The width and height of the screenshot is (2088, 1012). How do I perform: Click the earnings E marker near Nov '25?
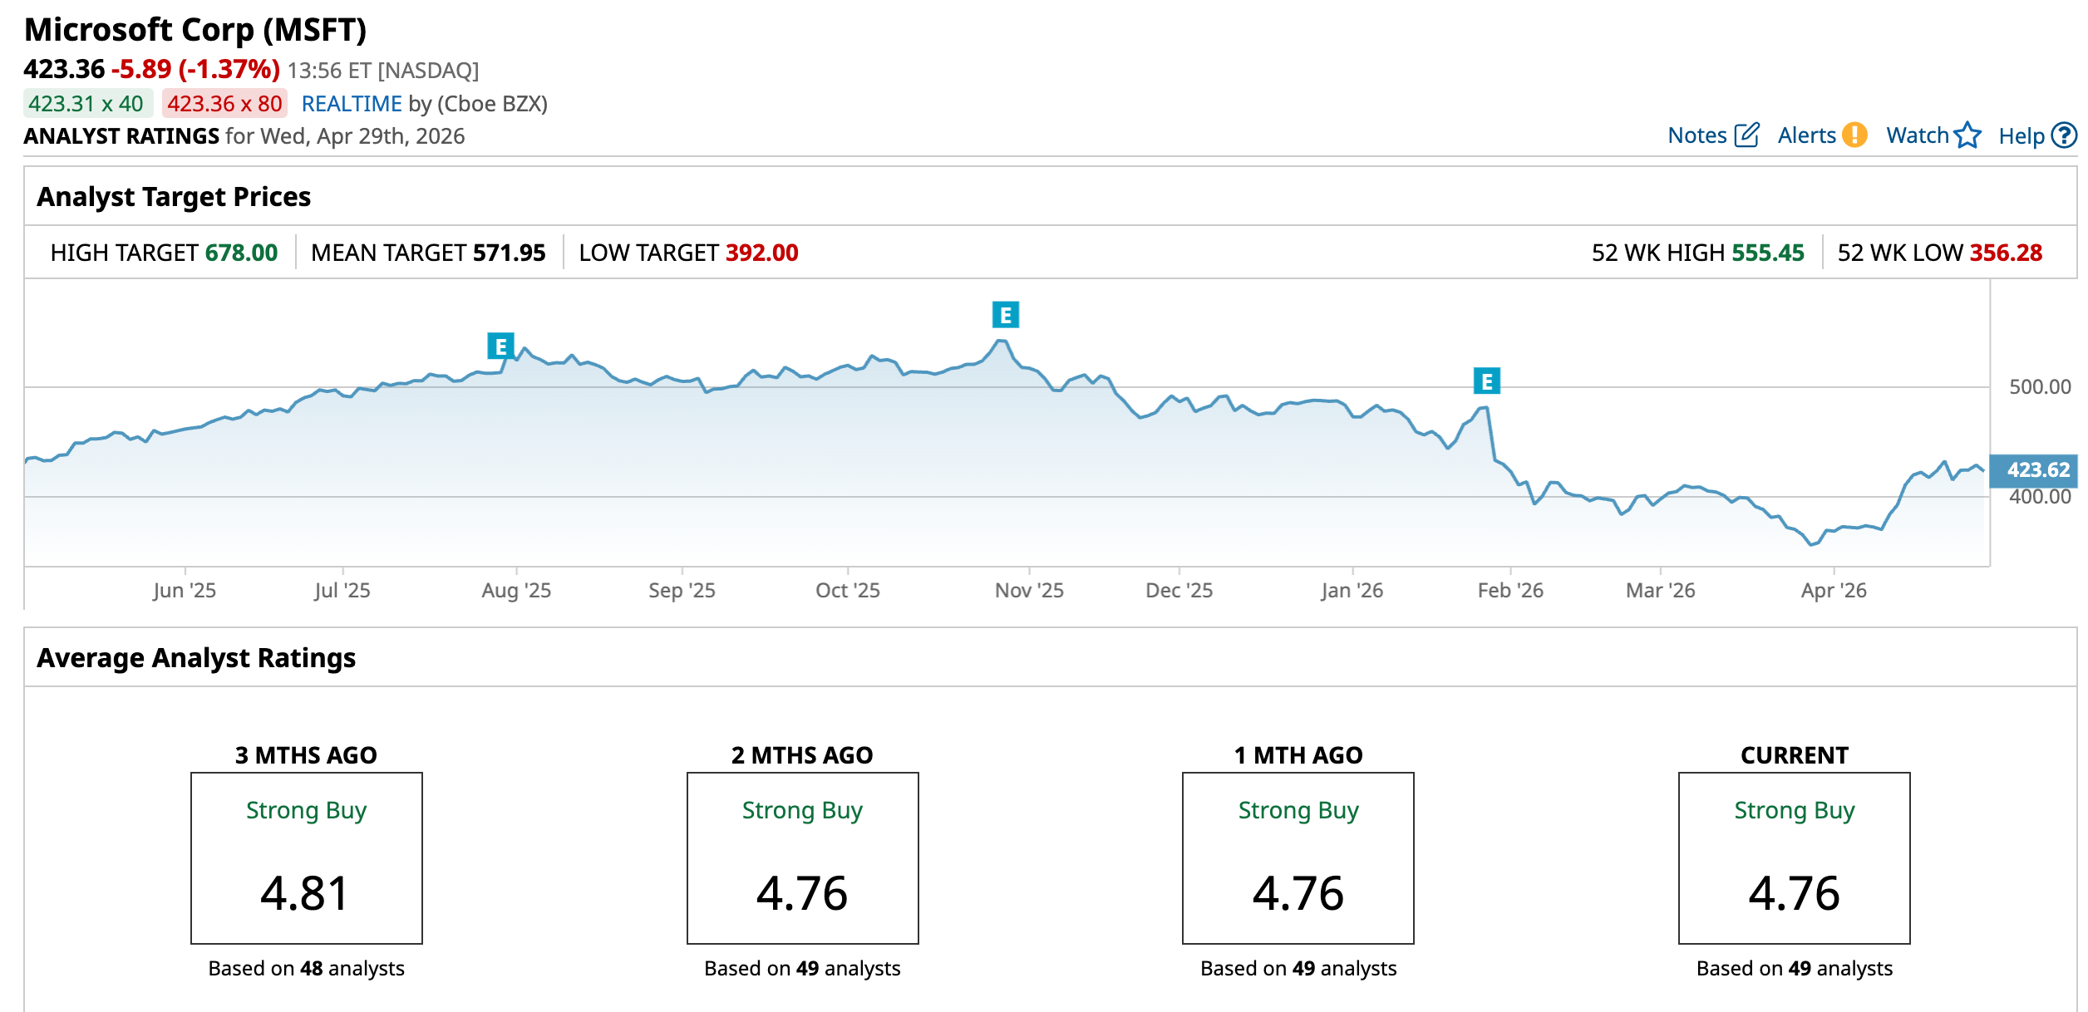coord(1005,315)
